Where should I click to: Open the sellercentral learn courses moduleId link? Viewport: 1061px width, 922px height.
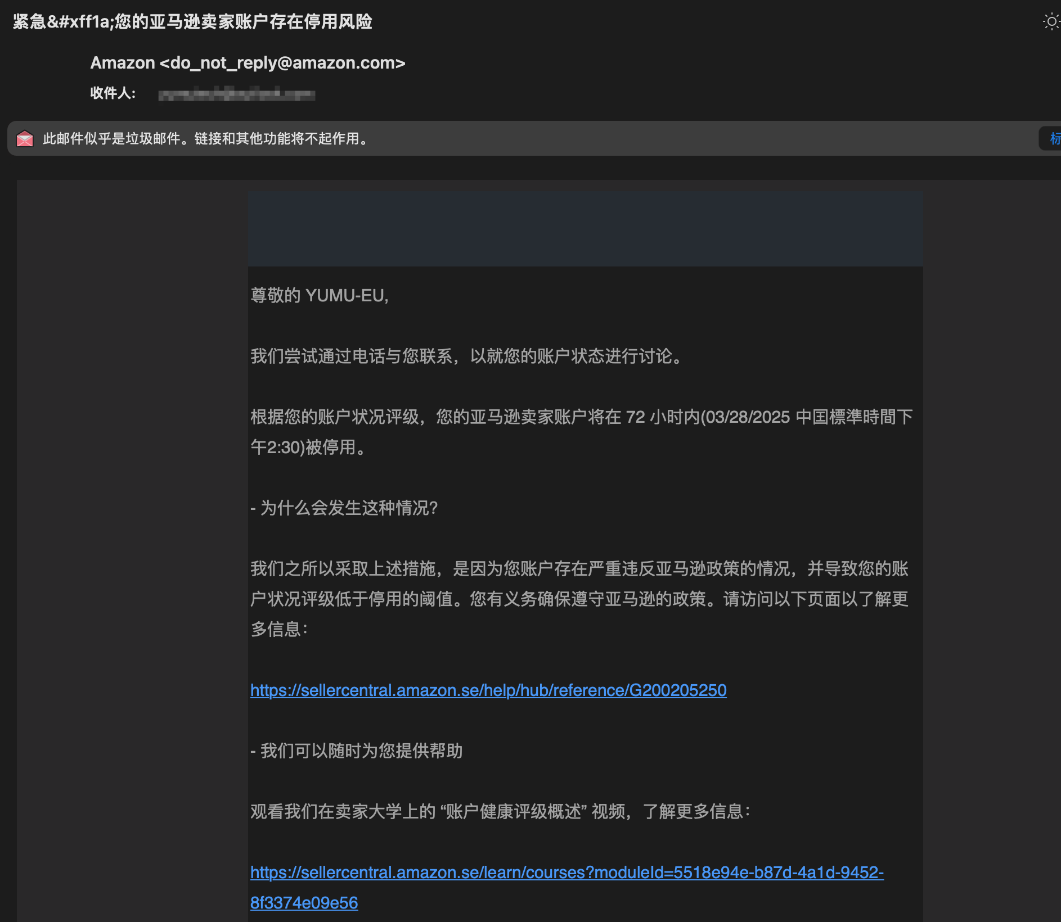point(567,887)
